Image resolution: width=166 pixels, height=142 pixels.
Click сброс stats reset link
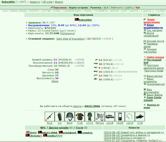point(55,81)
